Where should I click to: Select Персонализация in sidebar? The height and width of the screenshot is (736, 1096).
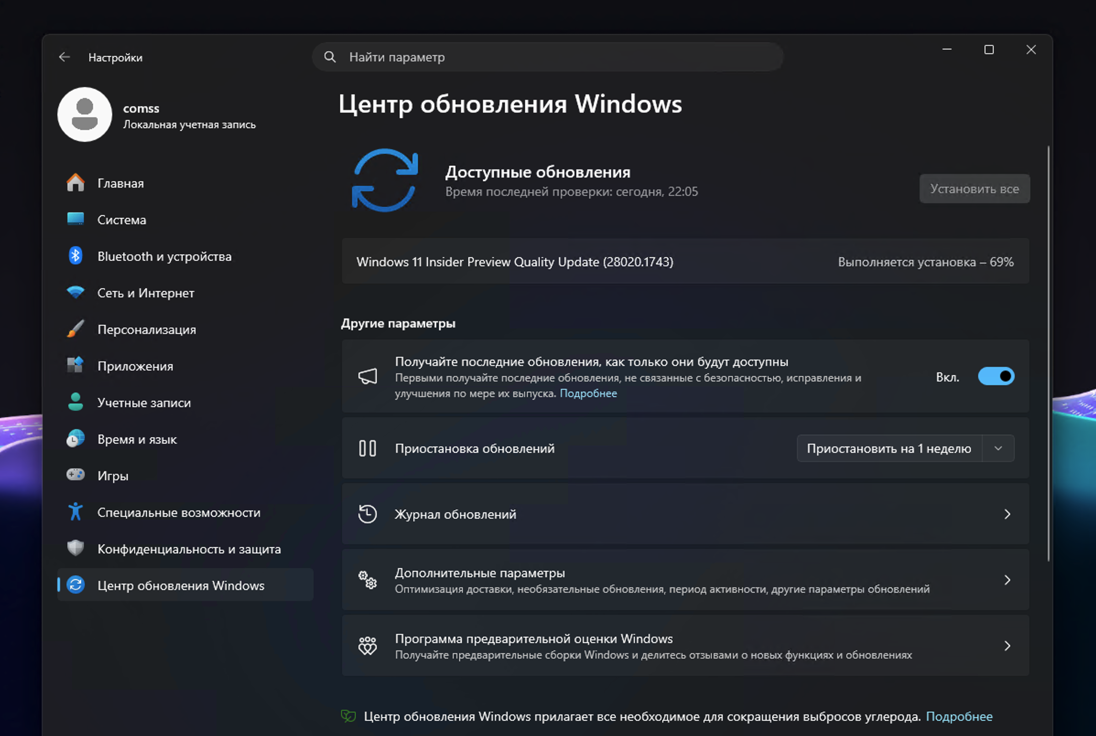click(x=185, y=329)
